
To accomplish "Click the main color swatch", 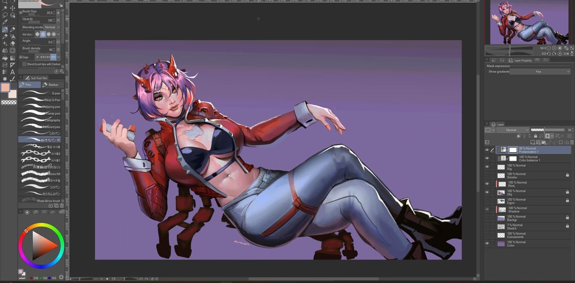I will click(x=5, y=87).
